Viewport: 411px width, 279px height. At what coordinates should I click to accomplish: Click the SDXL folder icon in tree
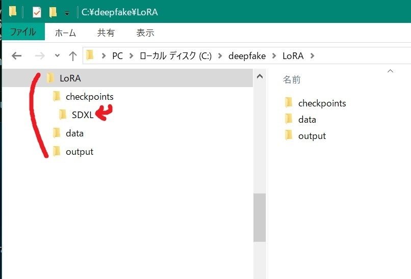pos(62,115)
